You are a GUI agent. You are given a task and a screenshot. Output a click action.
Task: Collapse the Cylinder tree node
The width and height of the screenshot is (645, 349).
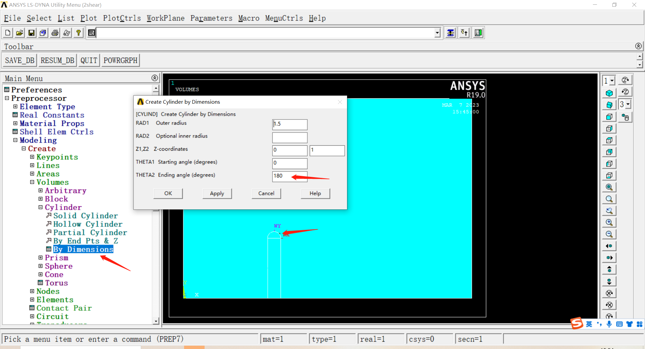coord(40,207)
